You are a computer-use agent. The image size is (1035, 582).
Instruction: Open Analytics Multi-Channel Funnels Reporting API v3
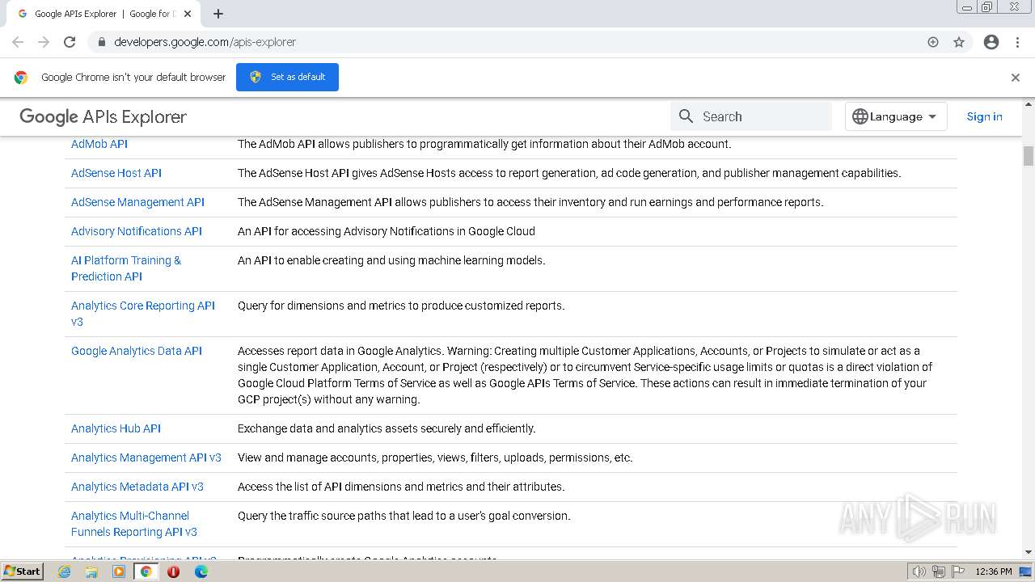tap(134, 524)
